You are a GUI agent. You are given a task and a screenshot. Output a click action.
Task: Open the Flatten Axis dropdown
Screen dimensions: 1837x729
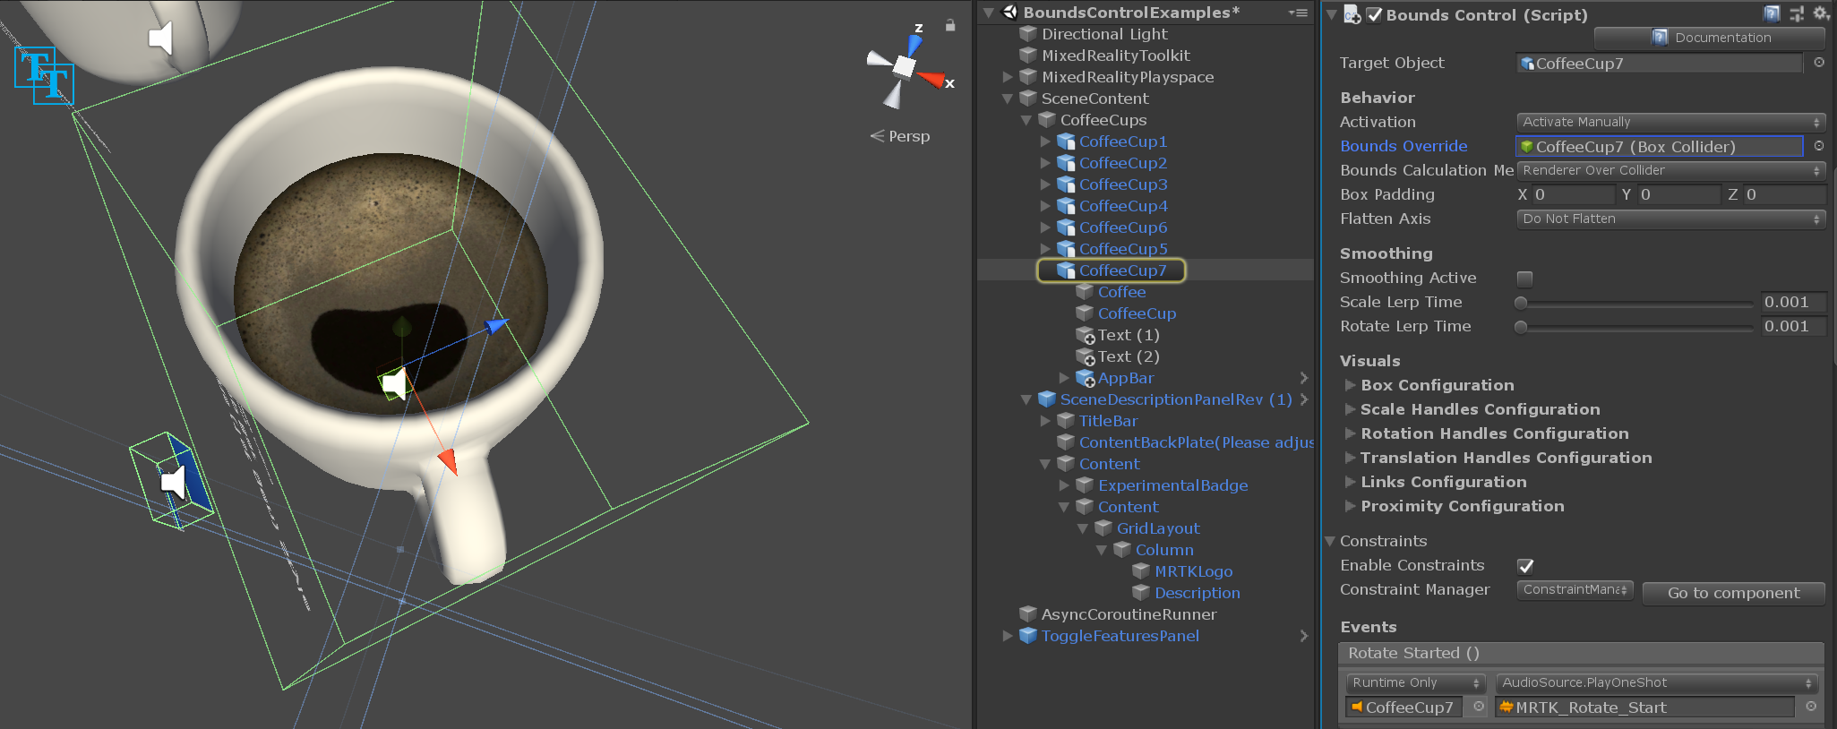[1670, 219]
